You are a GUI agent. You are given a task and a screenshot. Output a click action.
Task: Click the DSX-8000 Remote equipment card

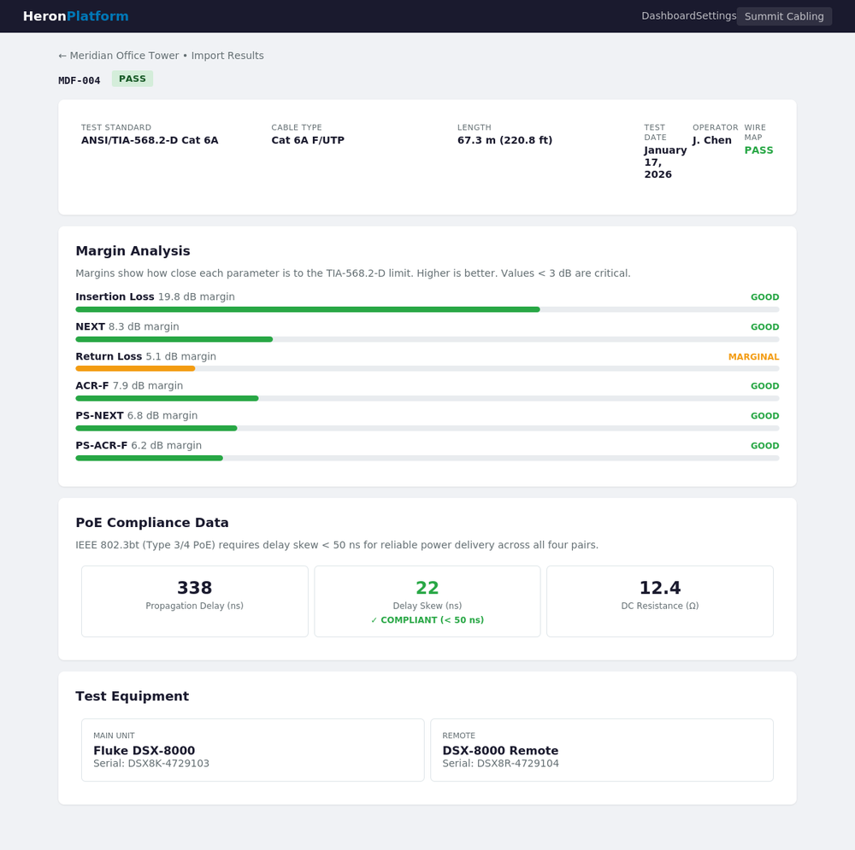point(602,749)
